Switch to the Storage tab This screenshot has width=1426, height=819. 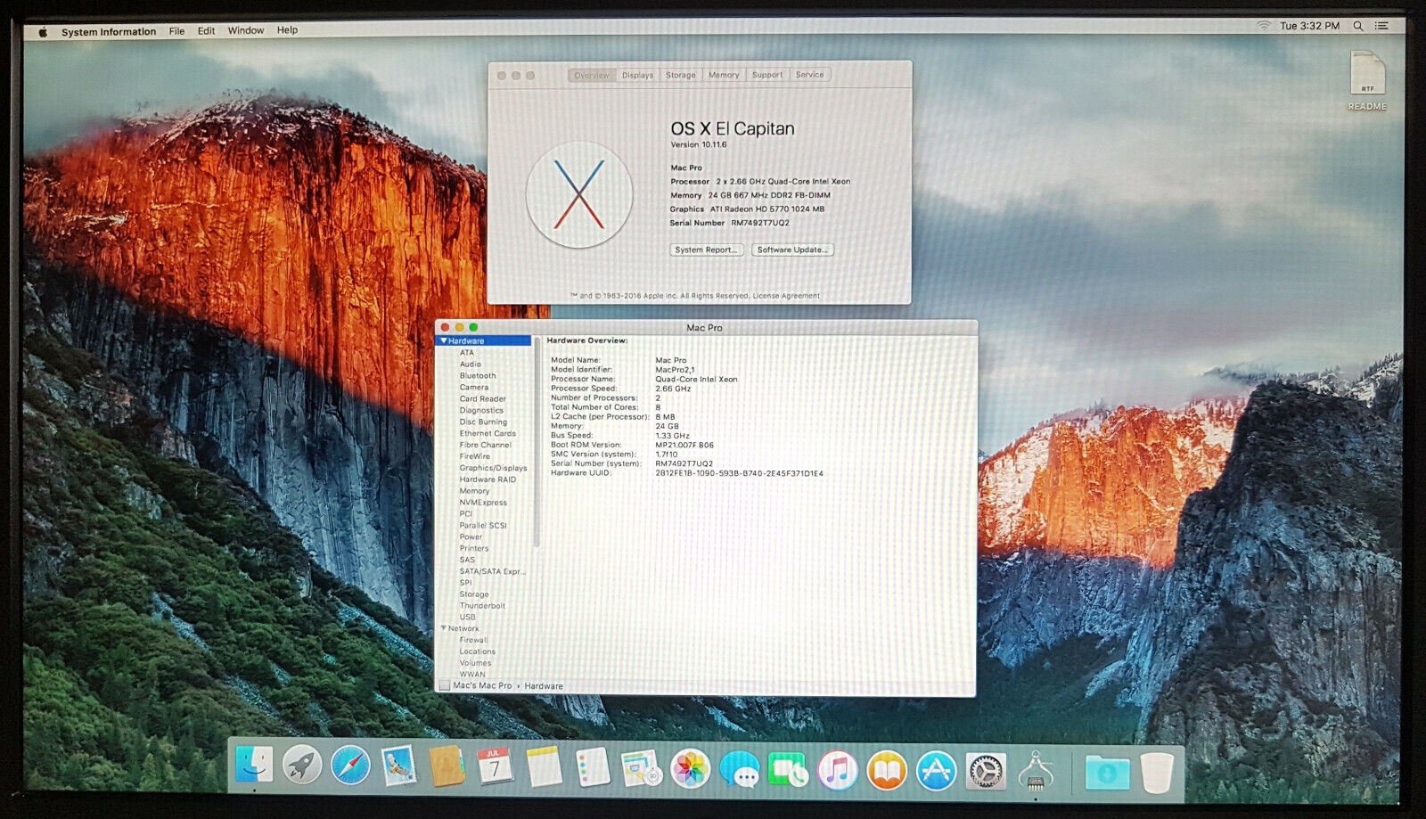click(x=681, y=75)
